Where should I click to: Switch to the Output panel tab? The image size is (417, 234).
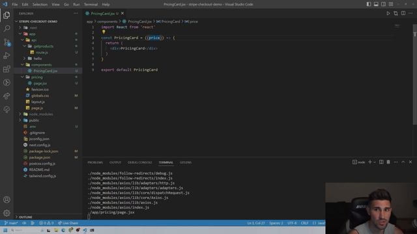coord(115,162)
